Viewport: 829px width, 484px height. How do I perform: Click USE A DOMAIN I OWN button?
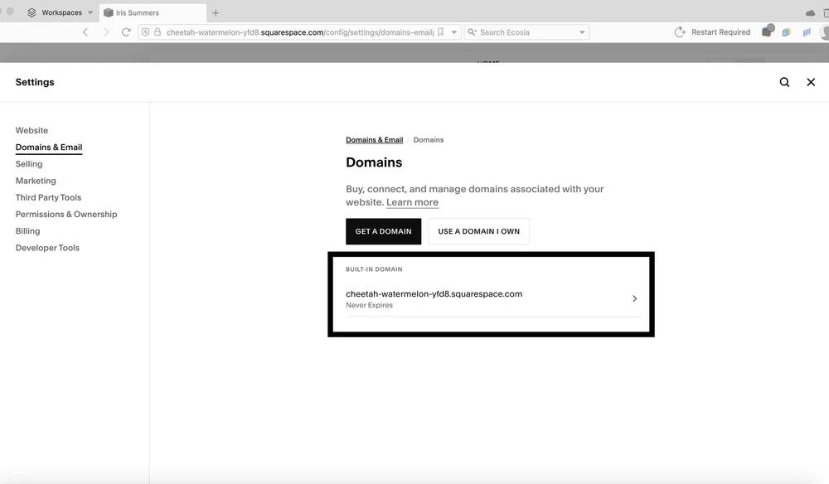[x=479, y=231]
